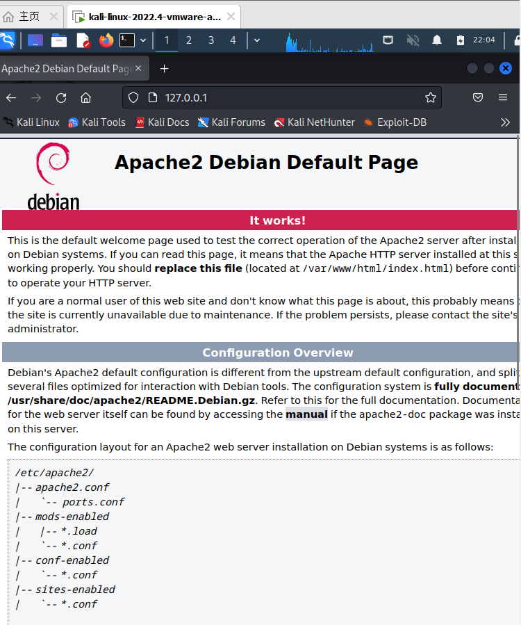Viewport: 521px width, 625px height.
Task: Open the Exploit-DB bookmark
Action: pyautogui.click(x=395, y=122)
